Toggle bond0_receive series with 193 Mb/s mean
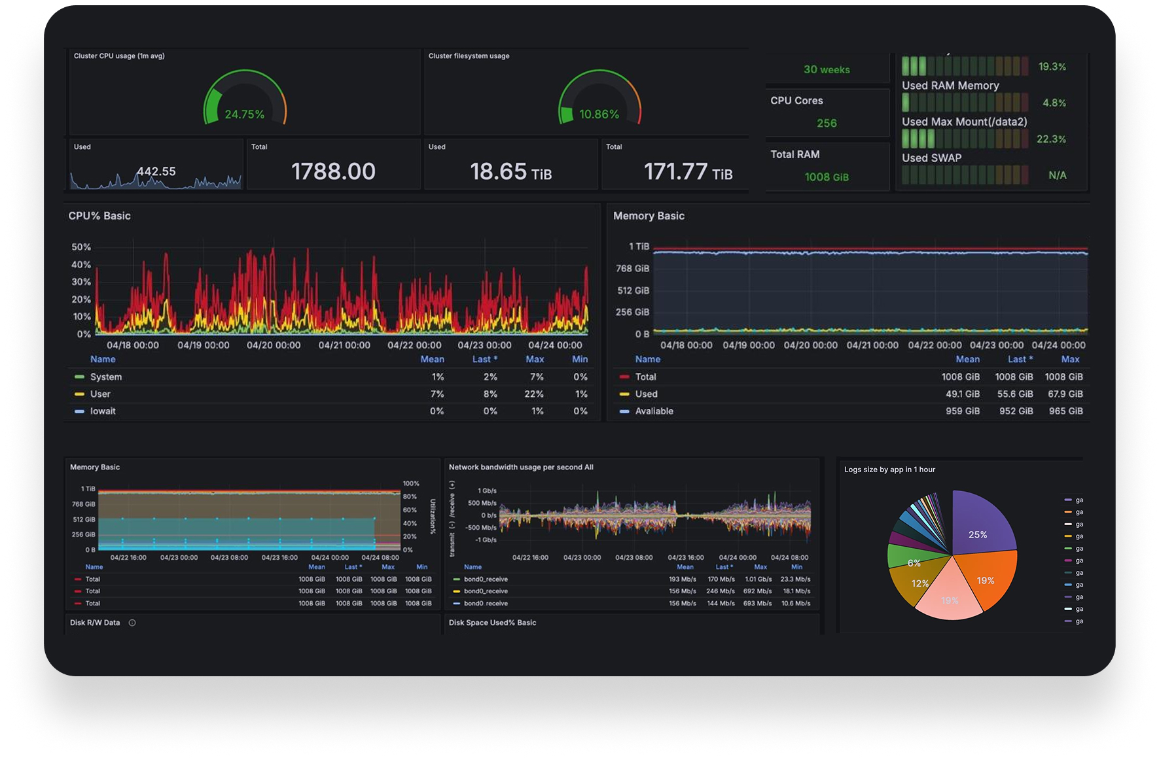This screenshot has width=1159, height=758. pyautogui.click(x=486, y=579)
